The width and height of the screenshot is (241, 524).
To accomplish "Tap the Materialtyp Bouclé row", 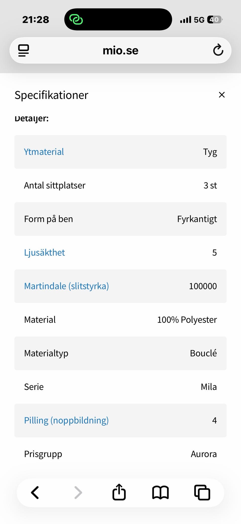I will [120, 353].
